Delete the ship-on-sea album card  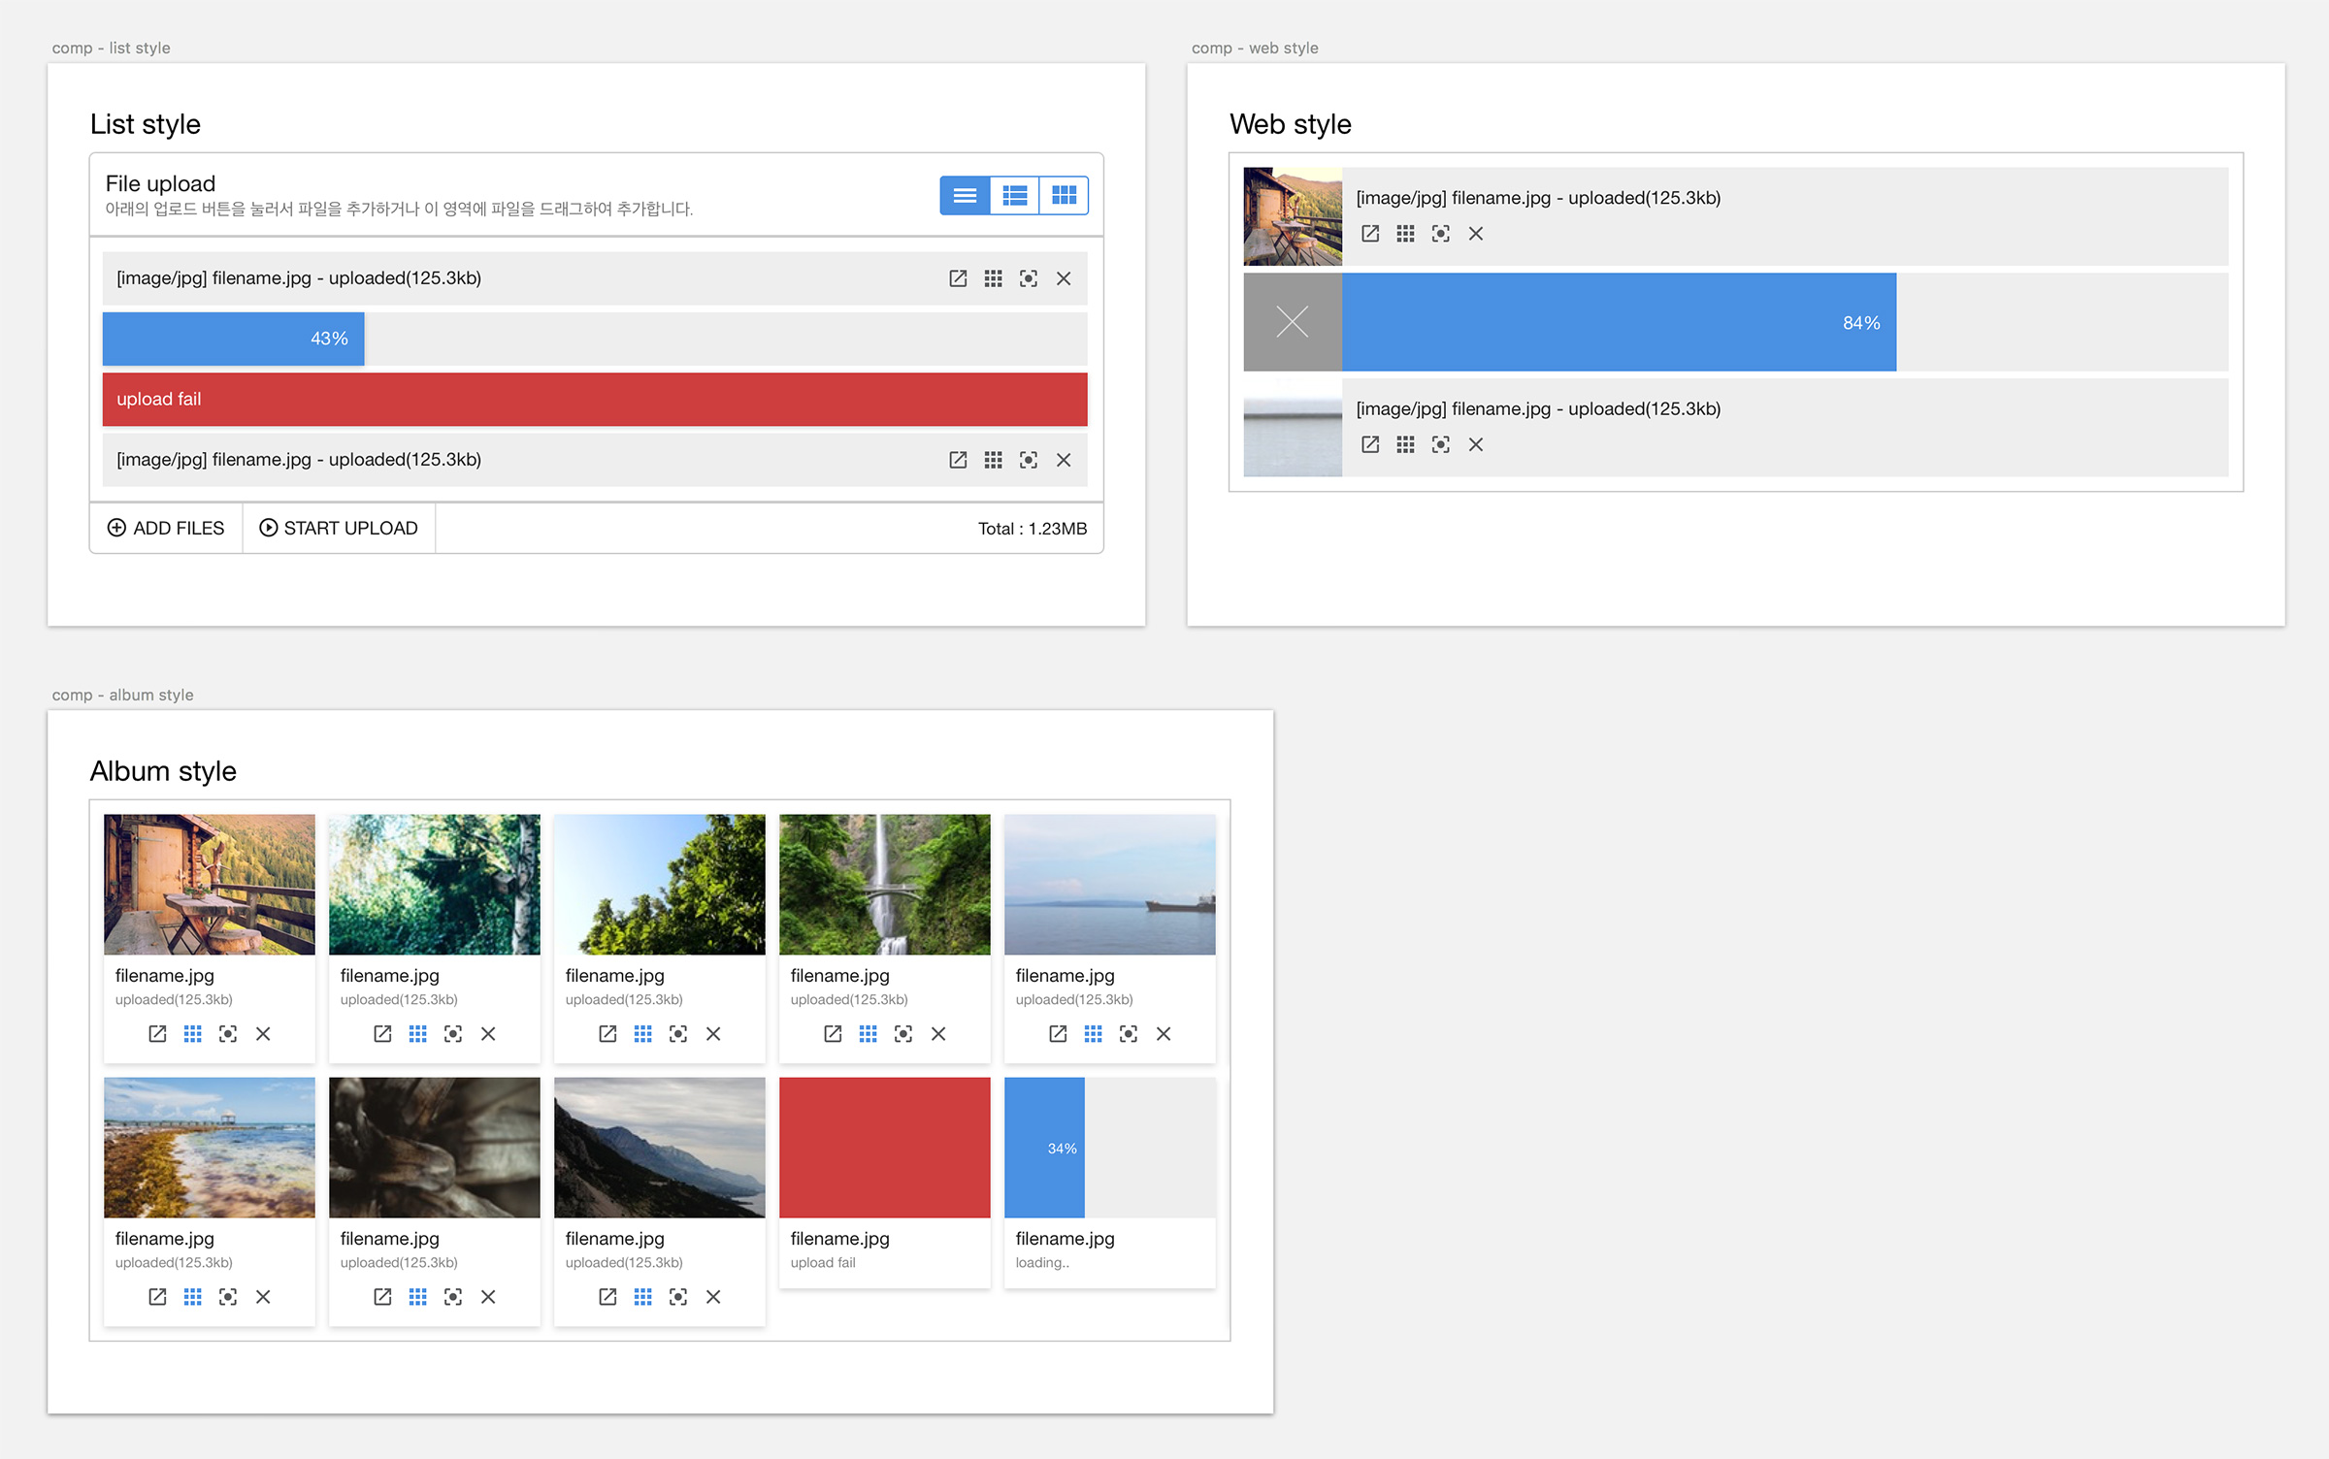(1164, 1034)
